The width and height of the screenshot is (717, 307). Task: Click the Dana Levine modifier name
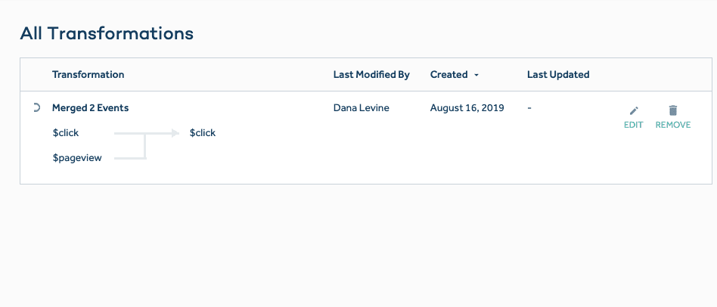pos(361,108)
